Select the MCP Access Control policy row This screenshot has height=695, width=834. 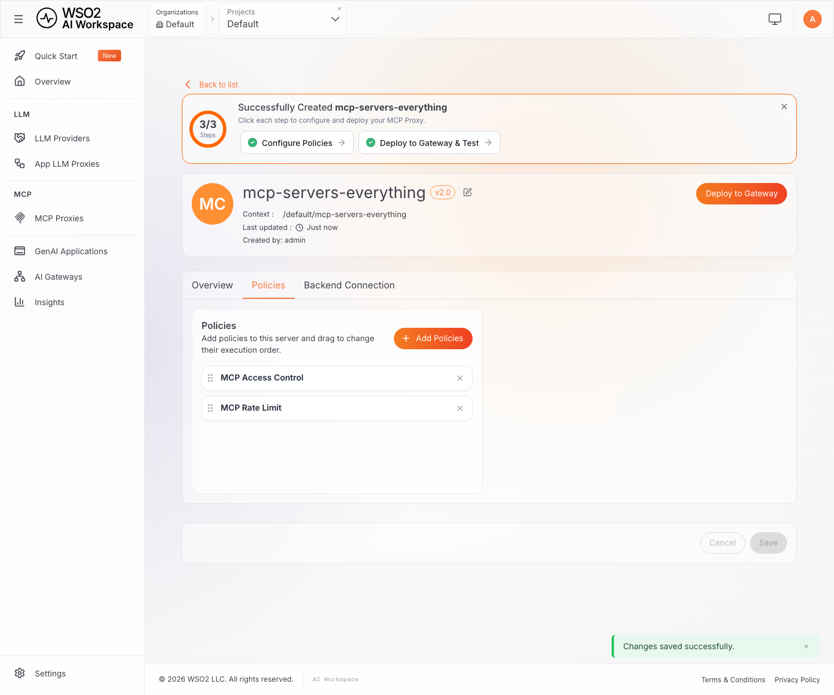[337, 378]
